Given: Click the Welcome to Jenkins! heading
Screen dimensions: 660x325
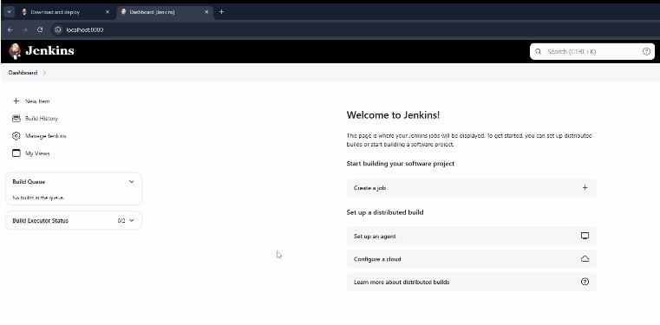Looking at the screenshot, I should 393,114.
